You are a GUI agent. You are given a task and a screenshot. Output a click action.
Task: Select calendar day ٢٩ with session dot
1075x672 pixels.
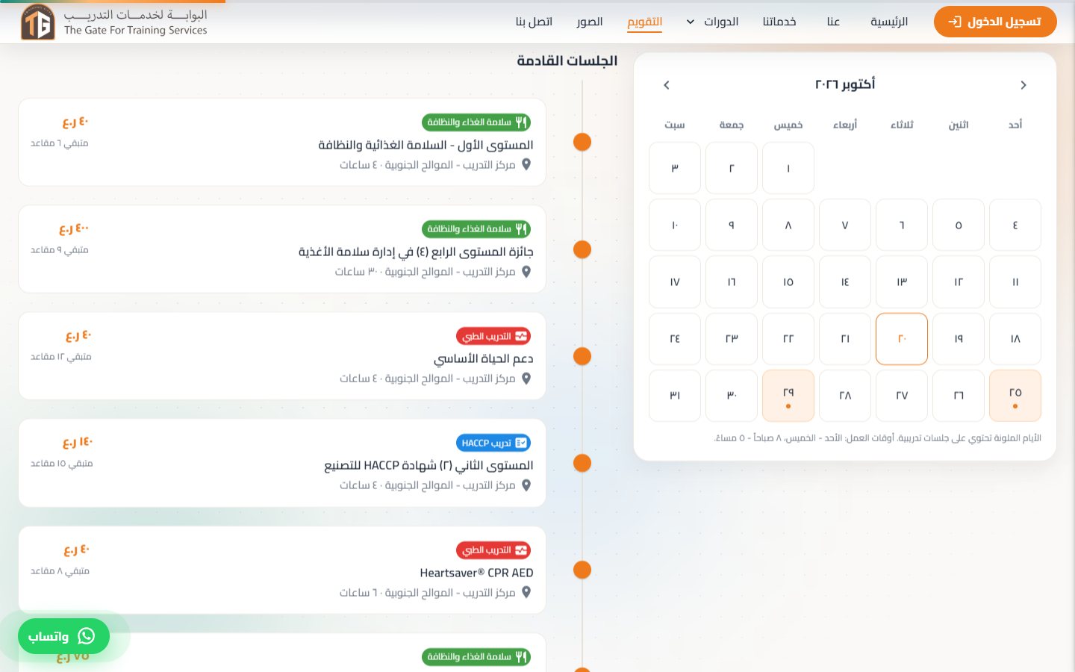point(788,396)
